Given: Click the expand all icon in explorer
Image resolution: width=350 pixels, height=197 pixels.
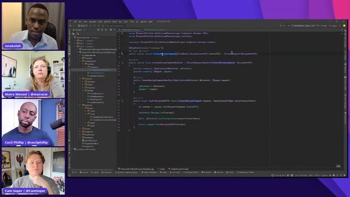Looking at the screenshot, I should point(102,30).
